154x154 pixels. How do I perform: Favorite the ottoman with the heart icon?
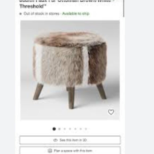[x=111, y=112]
